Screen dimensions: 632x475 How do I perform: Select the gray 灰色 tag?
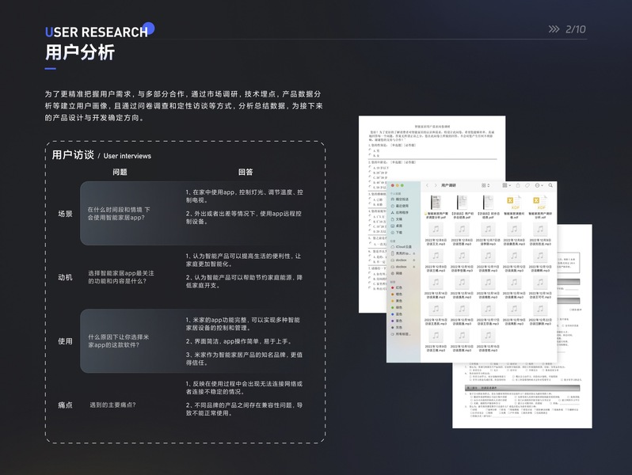pos(397,327)
